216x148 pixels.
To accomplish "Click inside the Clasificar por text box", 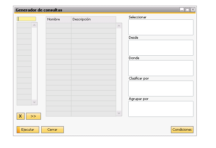I will click(x=161, y=89).
